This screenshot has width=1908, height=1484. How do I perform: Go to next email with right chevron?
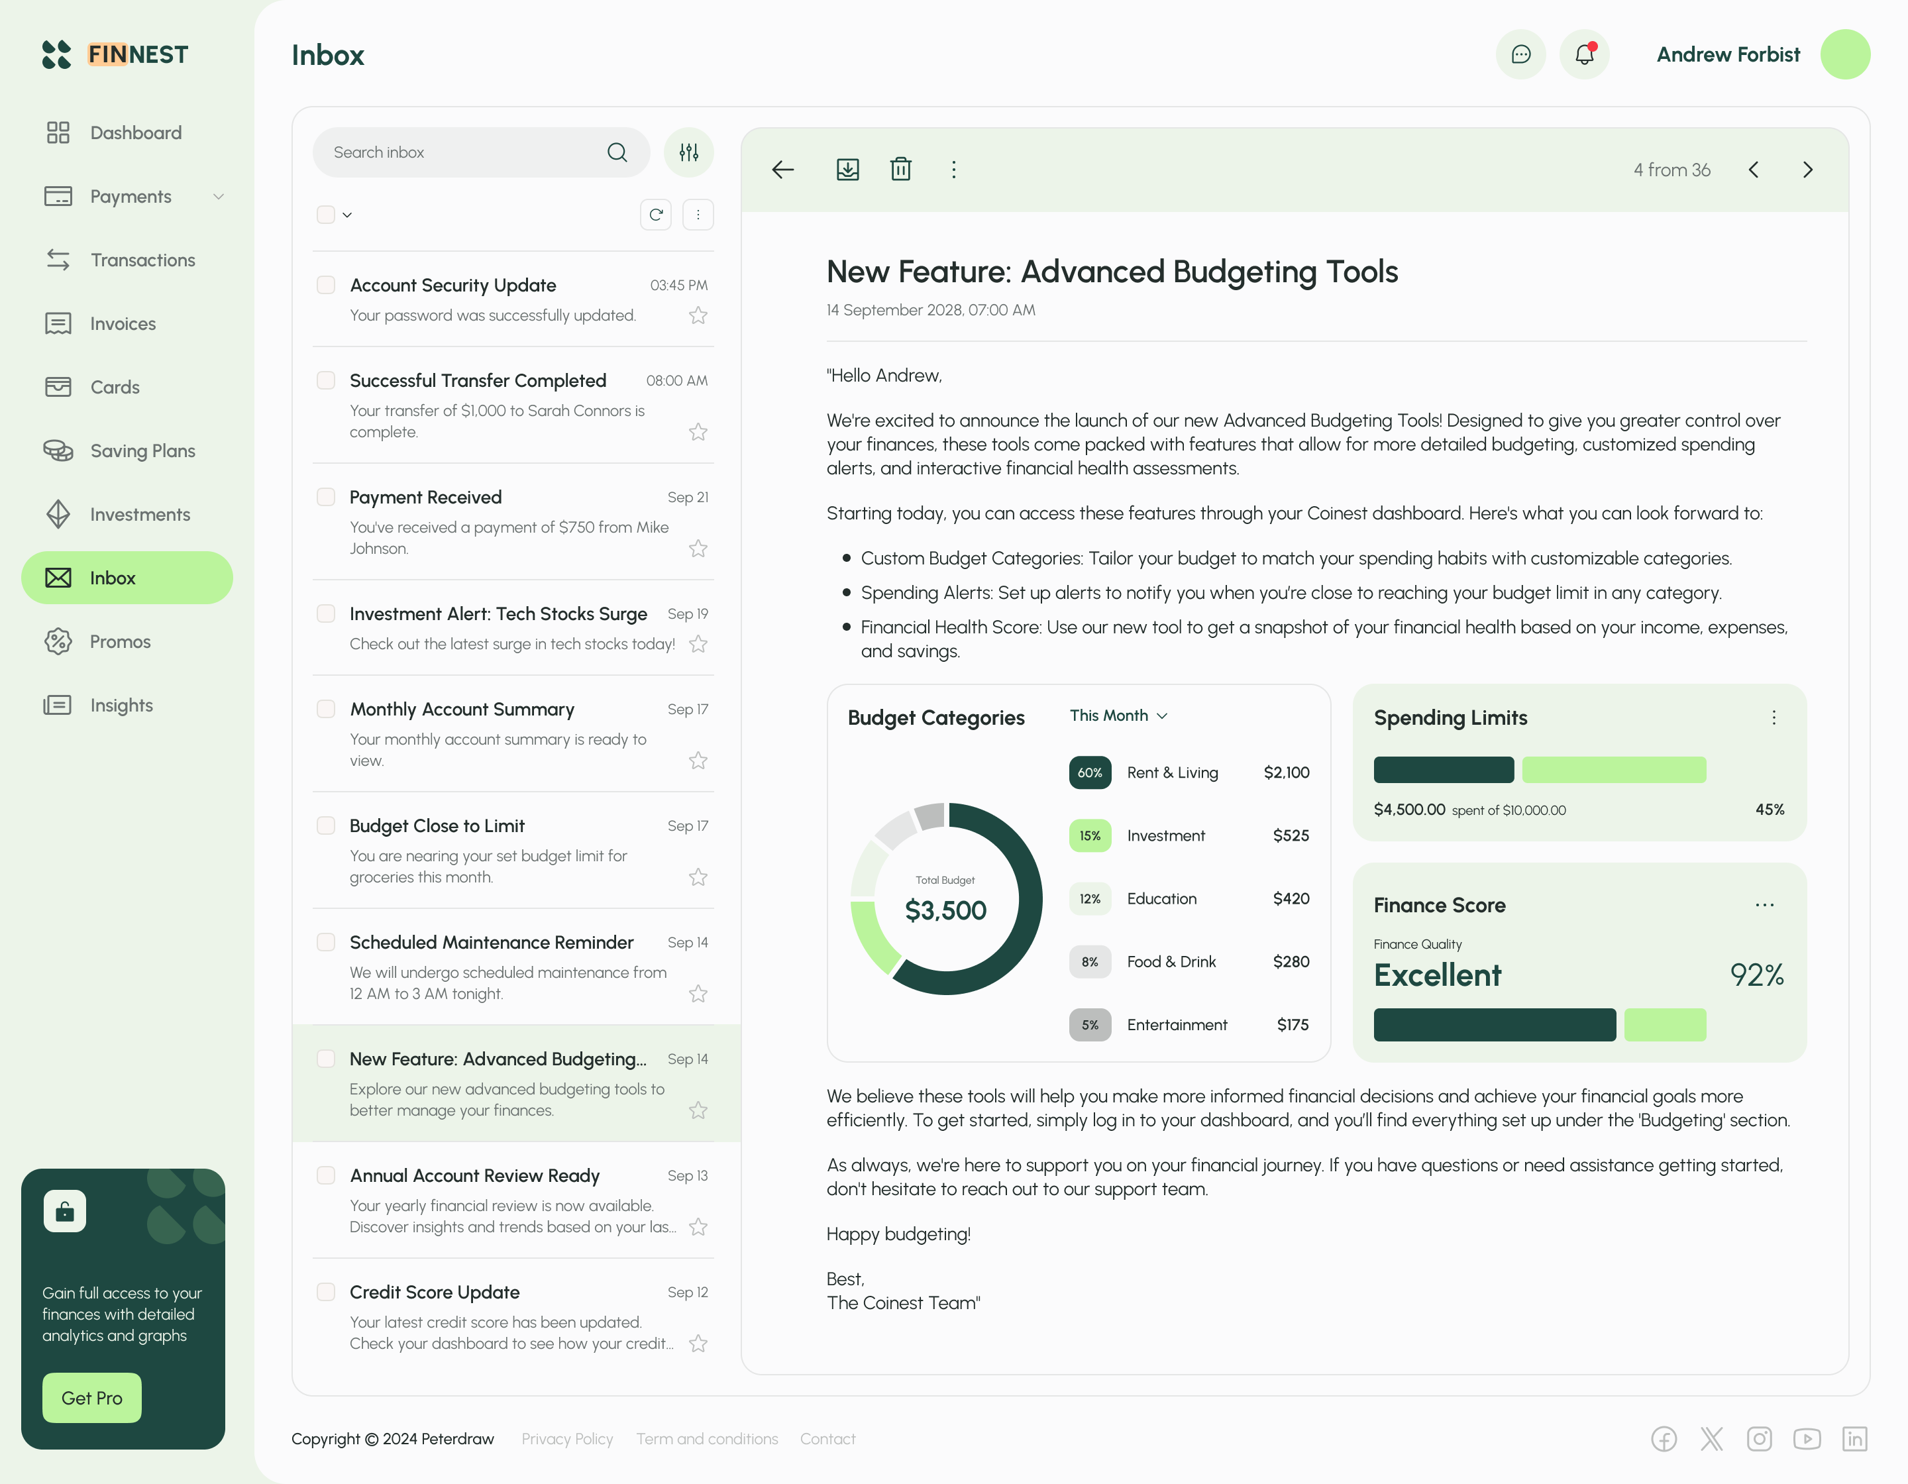tap(1807, 170)
